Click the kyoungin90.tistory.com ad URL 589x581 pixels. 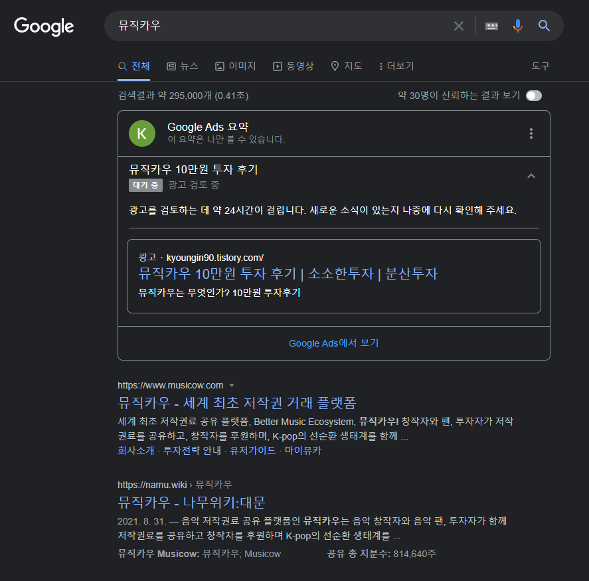pyautogui.click(x=215, y=258)
